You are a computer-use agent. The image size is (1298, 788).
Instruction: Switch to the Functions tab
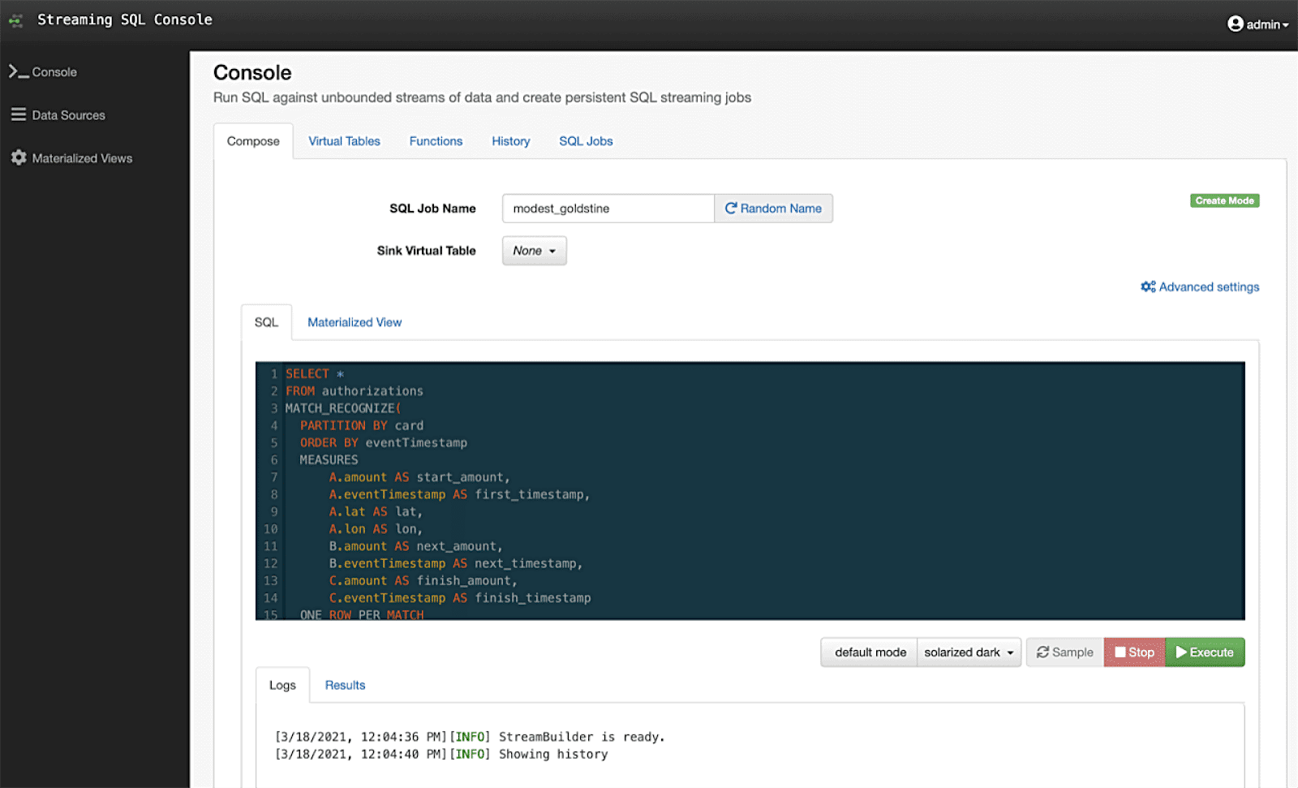click(x=436, y=141)
